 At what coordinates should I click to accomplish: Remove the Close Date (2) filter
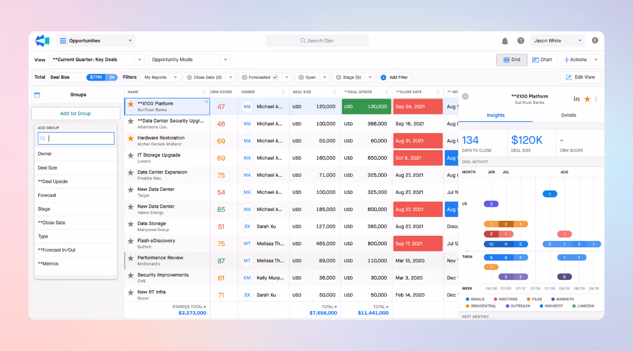[x=189, y=77]
